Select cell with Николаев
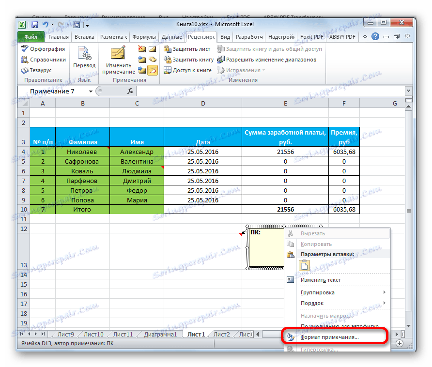The width and height of the screenshot is (432, 367). (82, 152)
